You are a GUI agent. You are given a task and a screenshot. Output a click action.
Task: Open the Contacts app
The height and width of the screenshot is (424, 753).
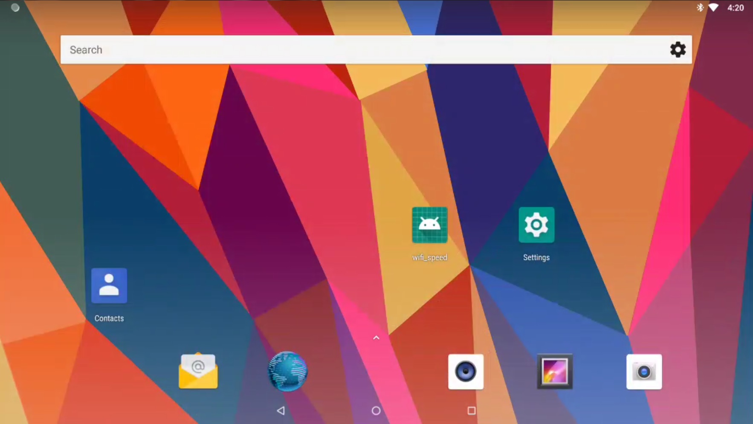(x=109, y=286)
